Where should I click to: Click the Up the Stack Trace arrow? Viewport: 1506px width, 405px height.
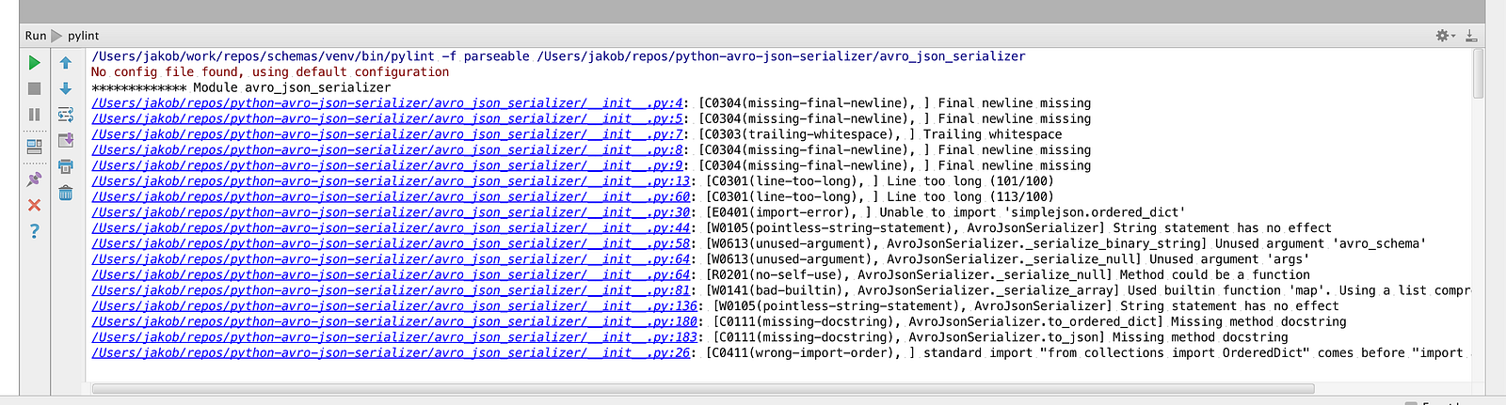pyautogui.click(x=66, y=63)
